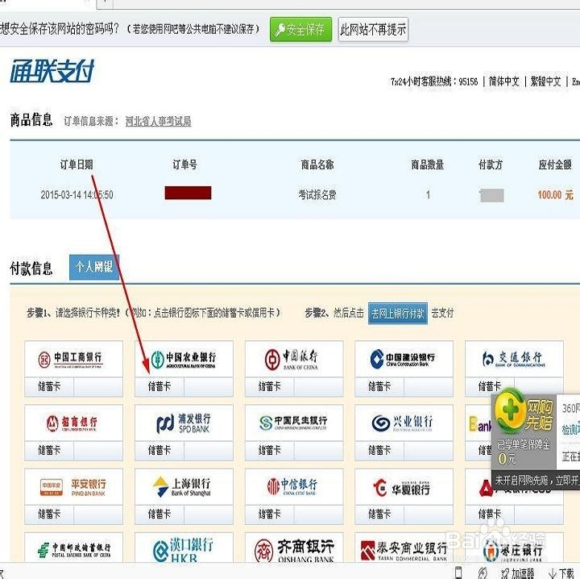The width and height of the screenshot is (580, 579).
Task: Select 储蓄卡 under 中国工商银行
Action: [49, 387]
